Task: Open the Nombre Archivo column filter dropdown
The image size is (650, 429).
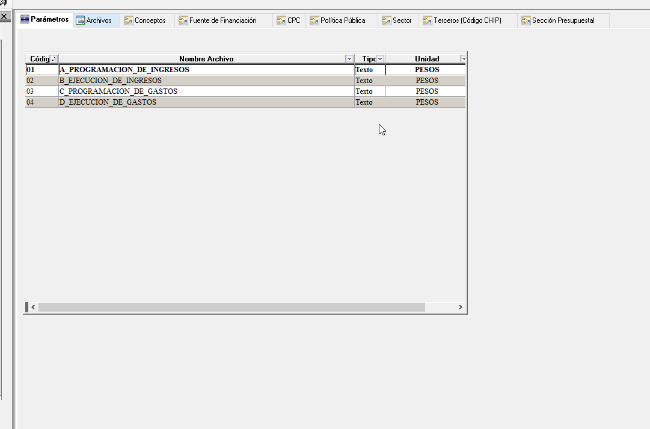Action: 349,59
